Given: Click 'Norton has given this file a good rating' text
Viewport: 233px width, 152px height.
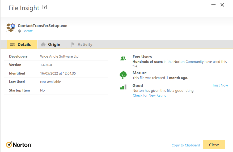Looking at the screenshot, I should [163, 90].
